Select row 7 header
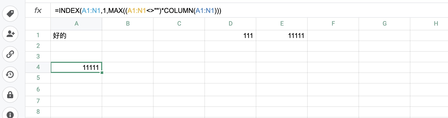Screen dimensions: 448x118 pyautogui.click(x=38, y=101)
